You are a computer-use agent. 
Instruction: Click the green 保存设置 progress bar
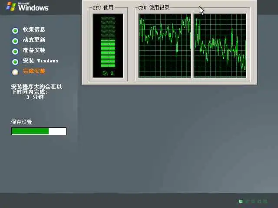pos(39,131)
